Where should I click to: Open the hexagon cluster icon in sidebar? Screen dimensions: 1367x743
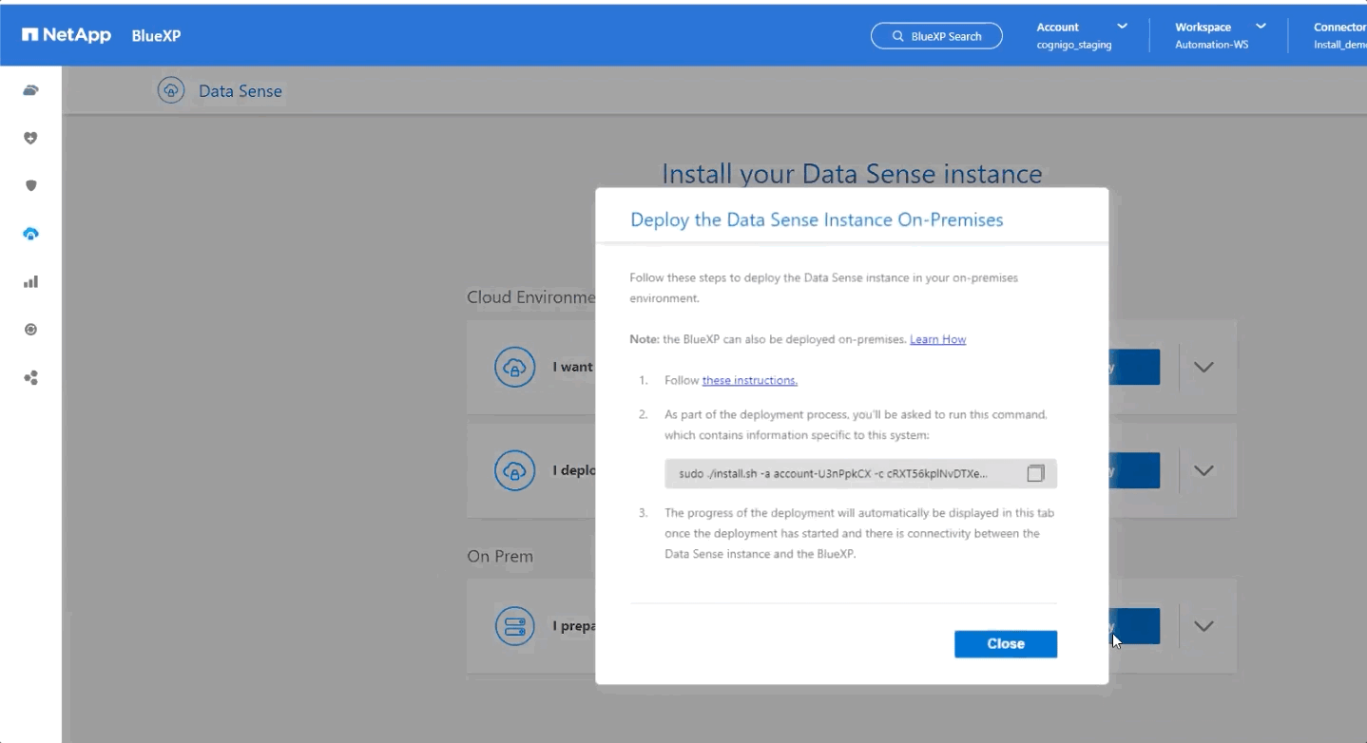pyautogui.click(x=30, y=377)
